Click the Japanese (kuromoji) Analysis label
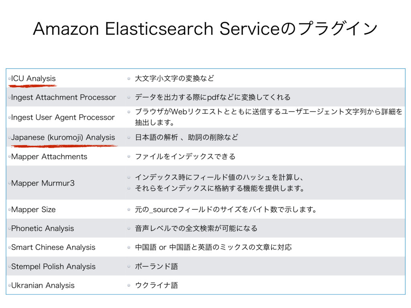The image size is (411, 308). [x=63, y=137]
